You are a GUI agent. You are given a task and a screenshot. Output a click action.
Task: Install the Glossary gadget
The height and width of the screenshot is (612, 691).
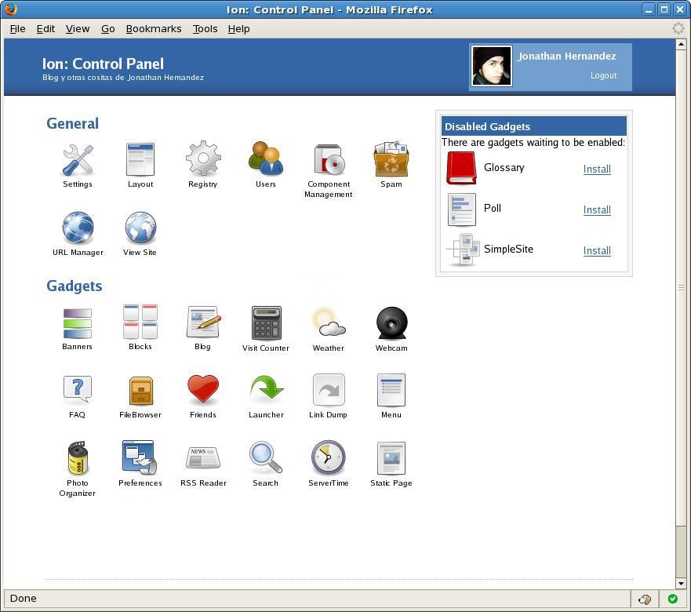tap(597, 169)
